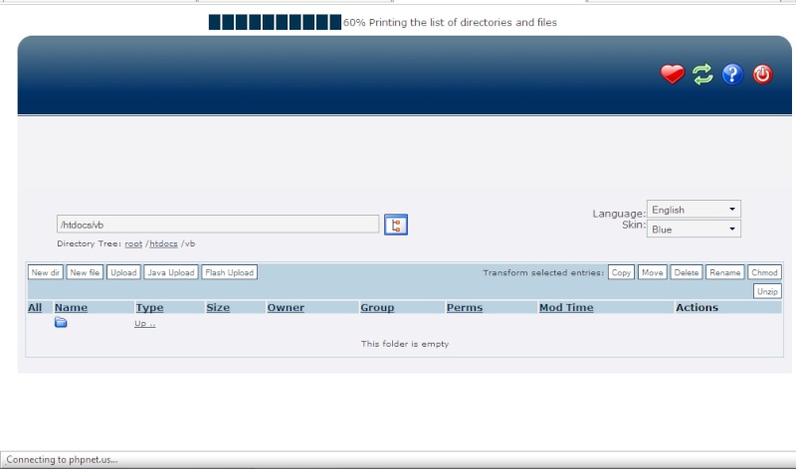
Task: Click the Flash Upload button
Action: (x=229, y=272)
